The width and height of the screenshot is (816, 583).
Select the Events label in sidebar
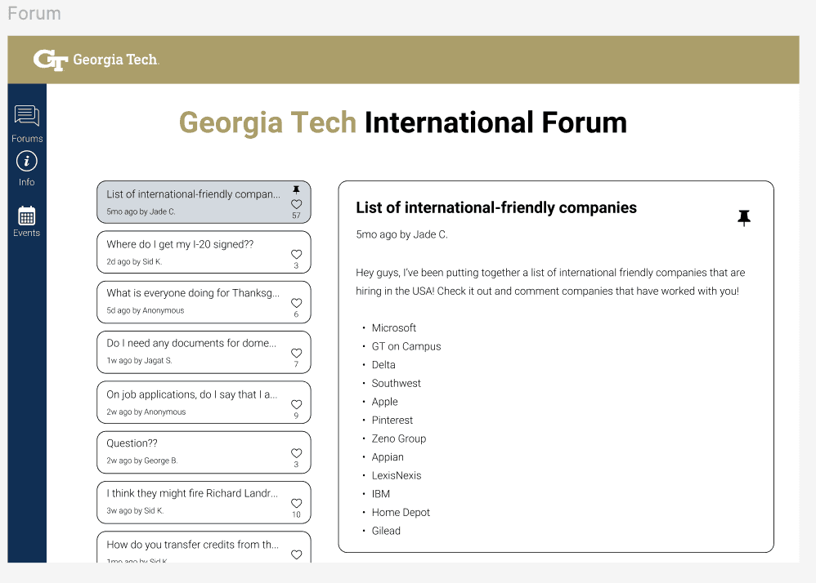pyautogui.click(x=26, y=233)
